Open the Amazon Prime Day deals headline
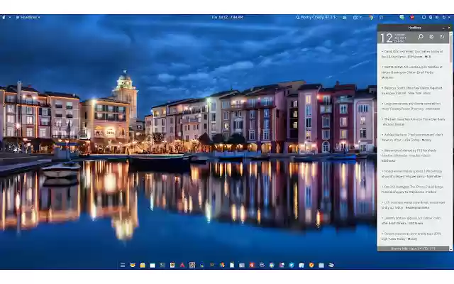Viewport: 454px width, 284px height. click(x=412, y=121)
